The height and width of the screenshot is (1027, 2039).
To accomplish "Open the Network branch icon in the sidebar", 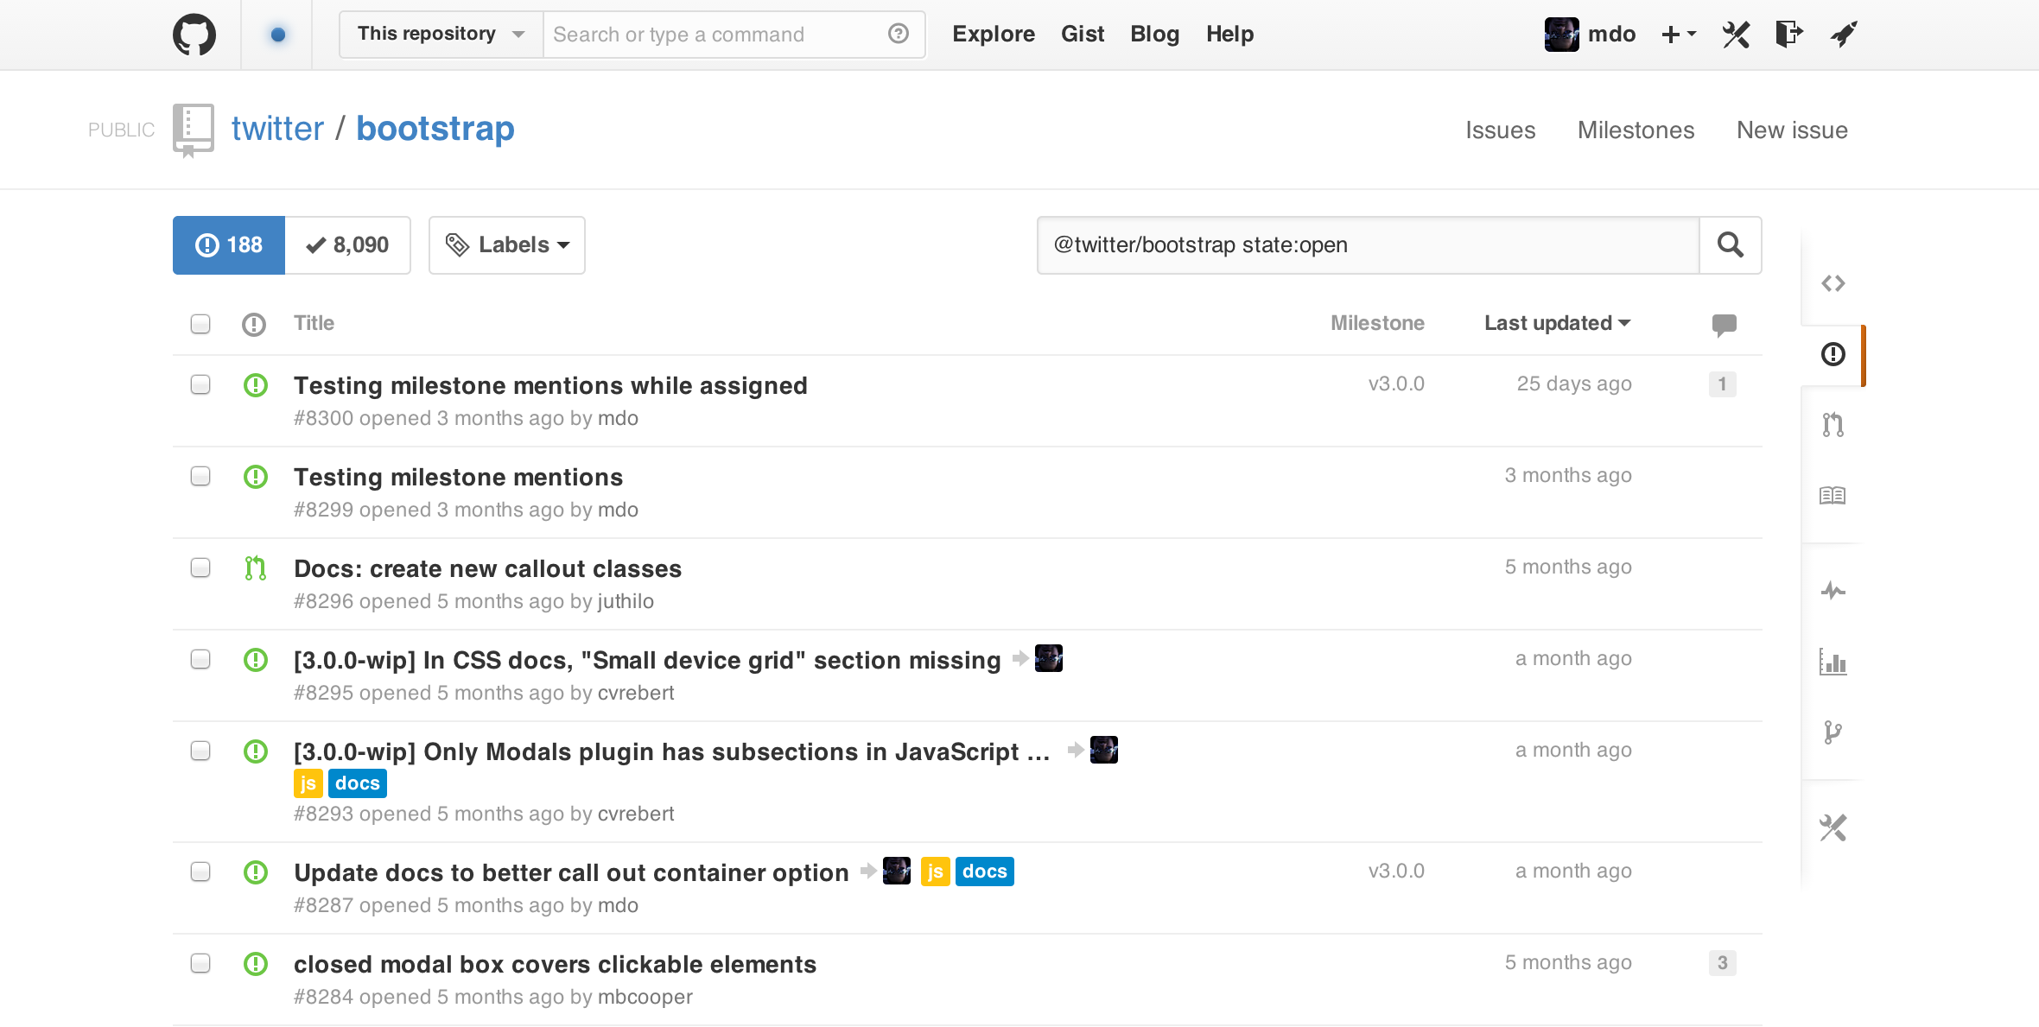I will (1833, 732).
